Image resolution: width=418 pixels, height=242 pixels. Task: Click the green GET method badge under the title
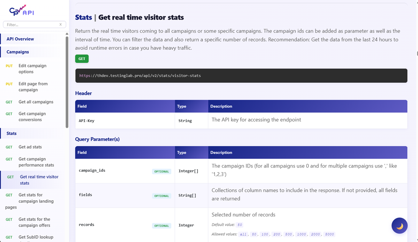tap(81, 59)
